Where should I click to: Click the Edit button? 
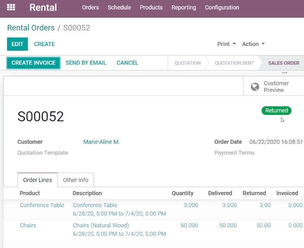(x=17, y=44)
